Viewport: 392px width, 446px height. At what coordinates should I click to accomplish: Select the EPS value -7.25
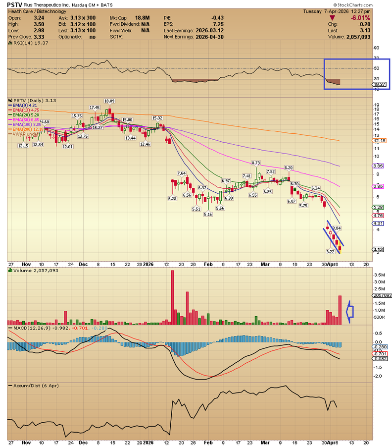click(x=217, y=24)
